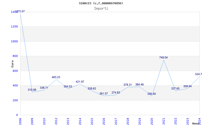Select the 358.94 data label
This screenshot has width=202, height=126.
[x=187, y=86]
